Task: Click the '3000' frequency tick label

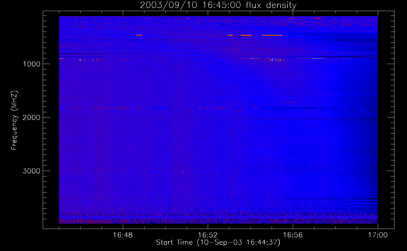Action: (31, 171)
